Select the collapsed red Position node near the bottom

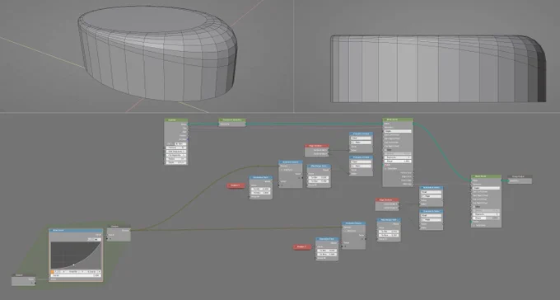click(x=302, y=246)
